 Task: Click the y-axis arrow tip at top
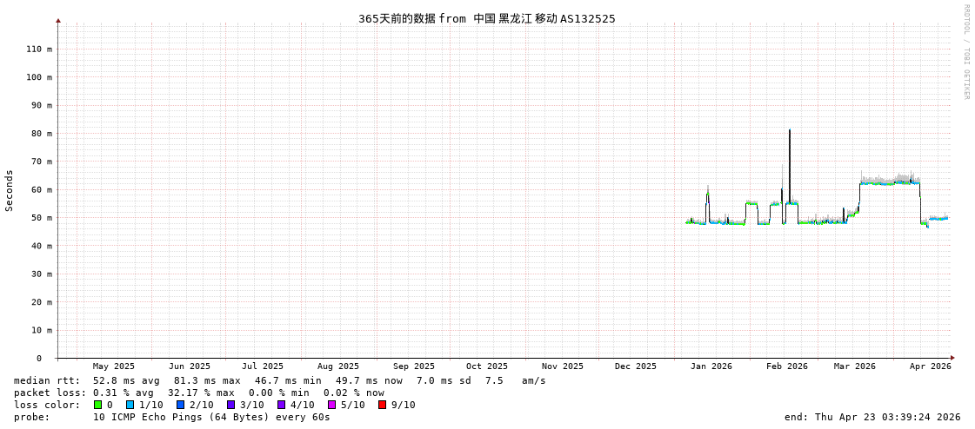tap(58, 20)
